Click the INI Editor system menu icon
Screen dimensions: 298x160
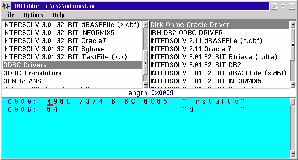coord(6,6)
